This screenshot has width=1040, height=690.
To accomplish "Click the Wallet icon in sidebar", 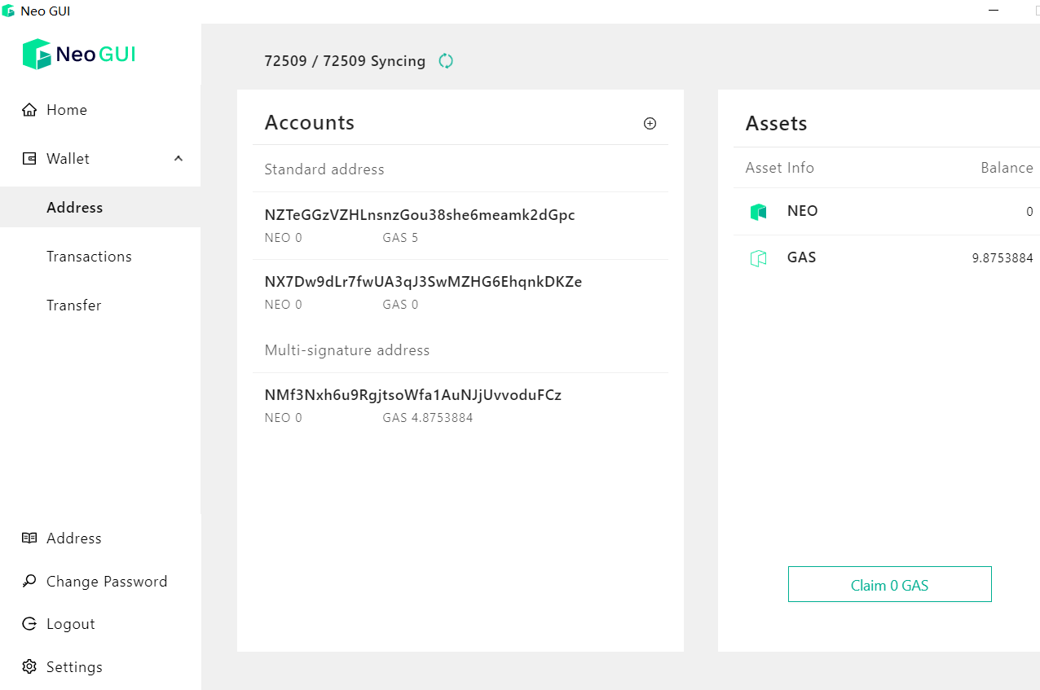I will [x=29, y=159].
